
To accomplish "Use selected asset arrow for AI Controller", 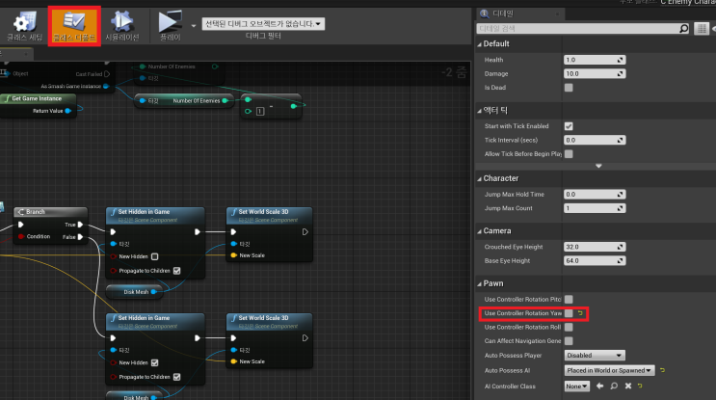I will [600, 387].
